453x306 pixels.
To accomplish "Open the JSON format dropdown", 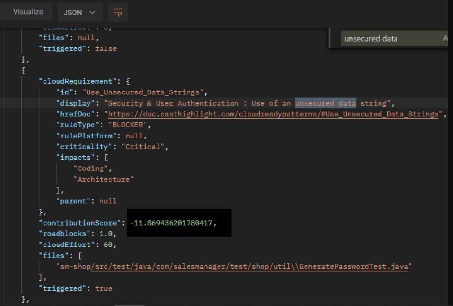I will (x=80, y=13).
